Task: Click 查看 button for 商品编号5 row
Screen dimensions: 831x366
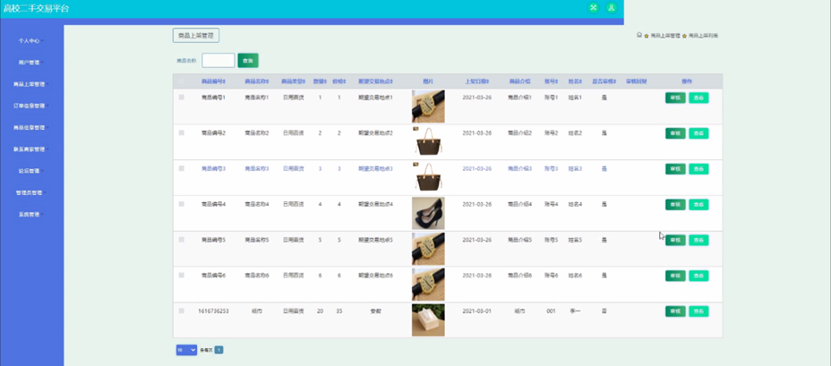Action: 698,240
